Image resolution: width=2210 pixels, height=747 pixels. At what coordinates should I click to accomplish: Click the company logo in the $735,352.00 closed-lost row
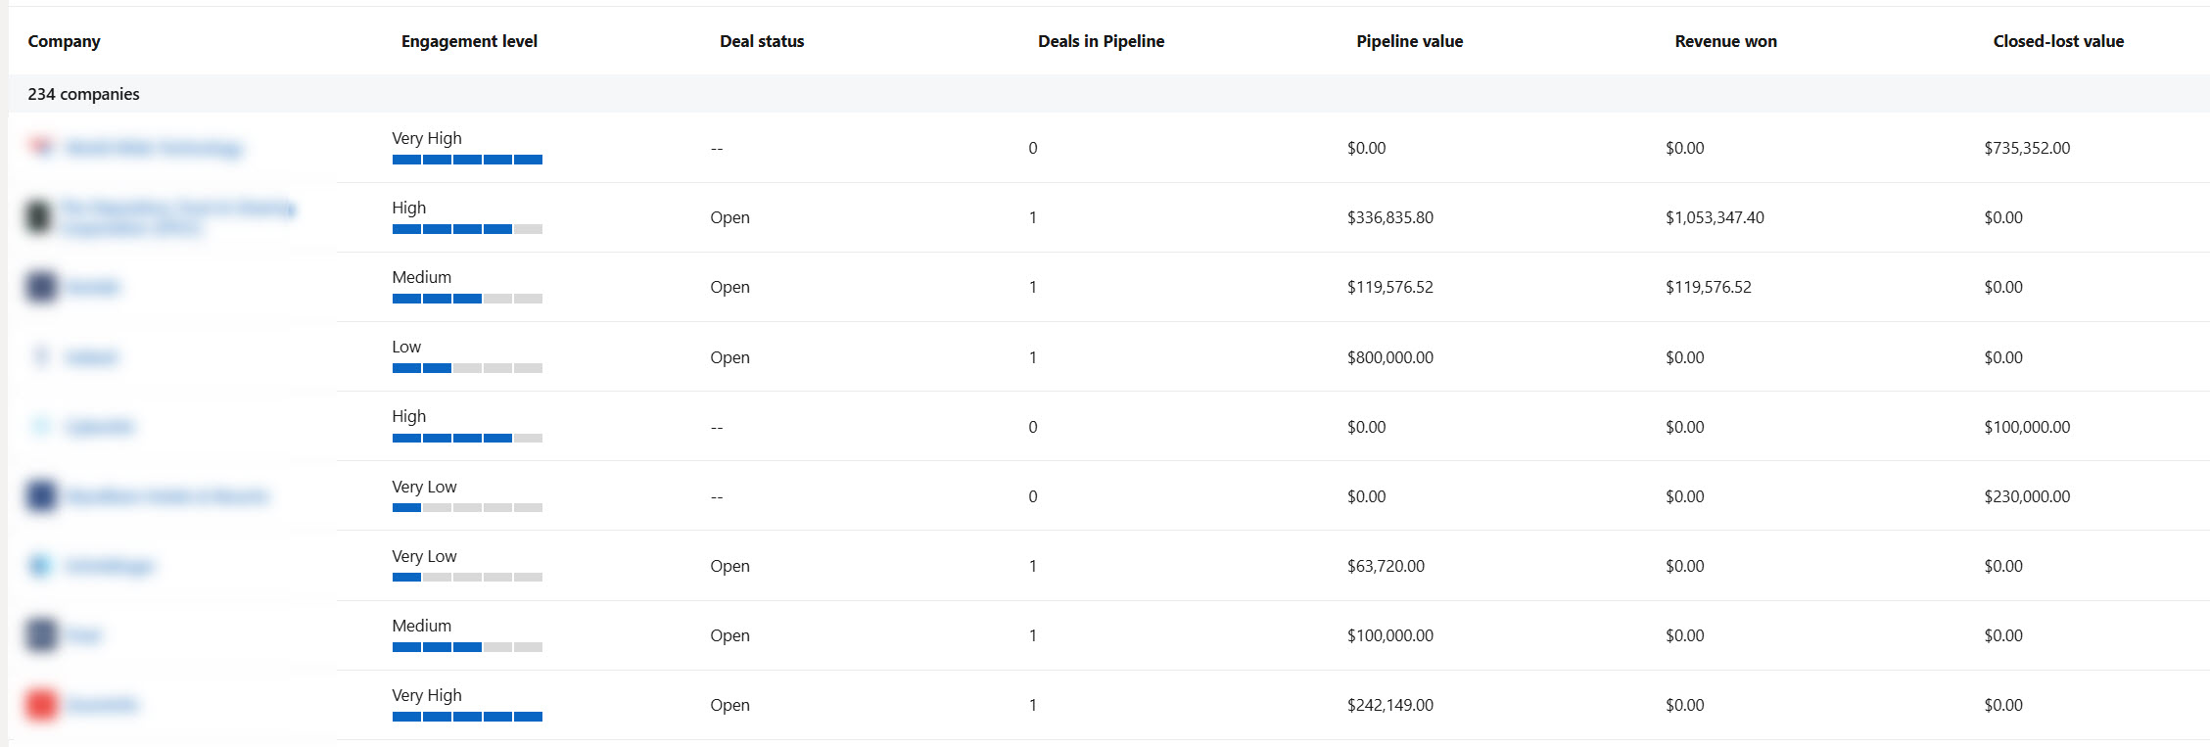[x=41, y=148]
